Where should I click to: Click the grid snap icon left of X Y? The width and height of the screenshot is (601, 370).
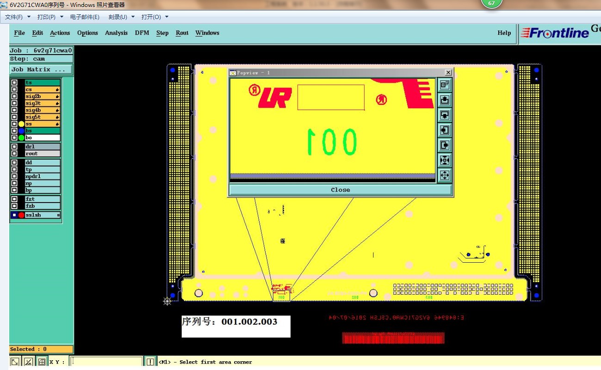[x=41, y=362]
